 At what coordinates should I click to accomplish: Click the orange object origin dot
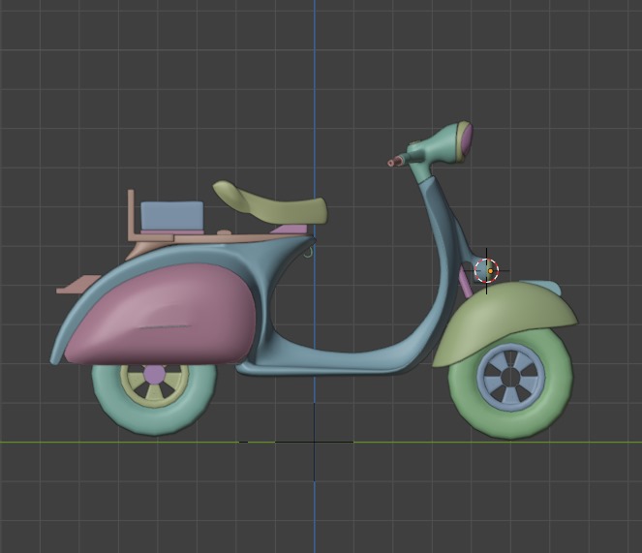(x=491, y=271)
